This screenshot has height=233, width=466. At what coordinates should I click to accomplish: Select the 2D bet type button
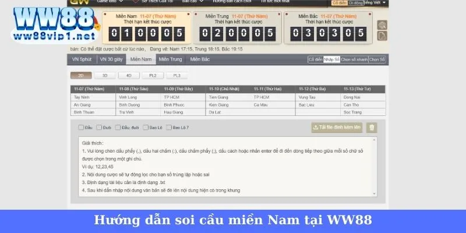pos(81,76)
